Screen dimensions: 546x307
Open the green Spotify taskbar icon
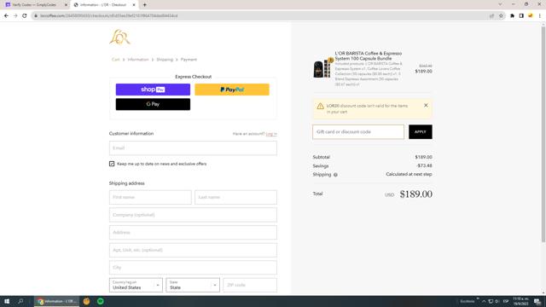[x=101, y=301]
